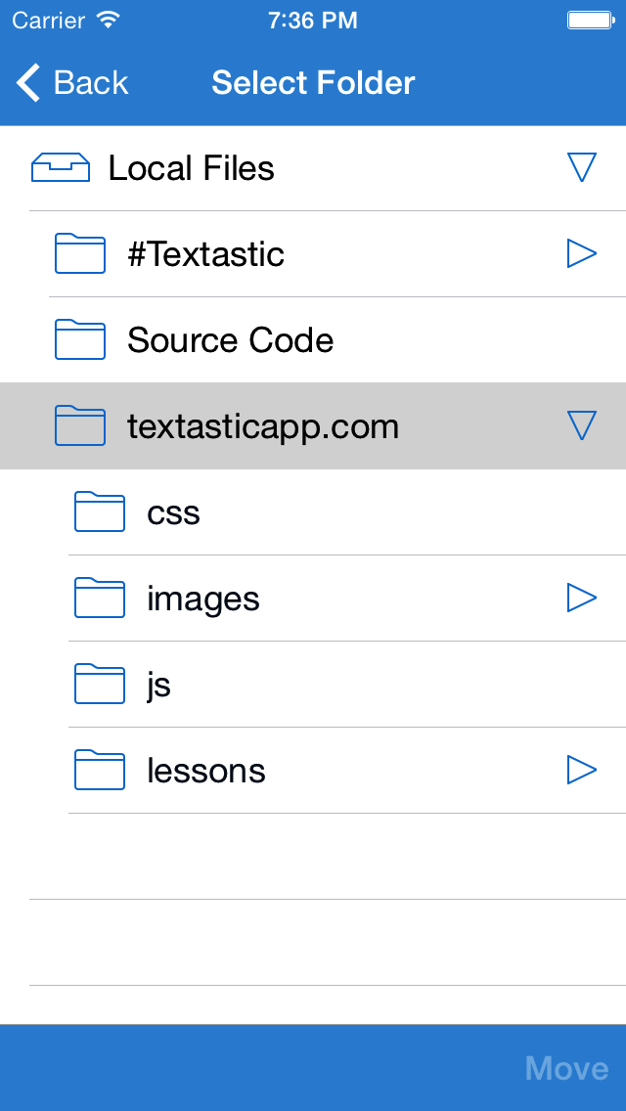Select the Source Code folder label

coord(231,340)
